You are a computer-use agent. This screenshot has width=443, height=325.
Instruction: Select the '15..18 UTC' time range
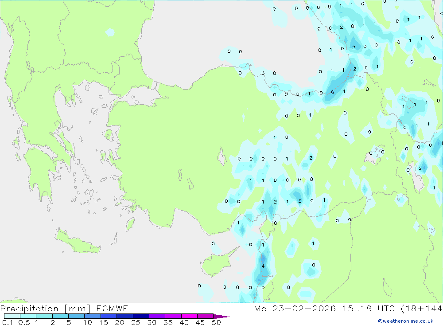[369, 308]
